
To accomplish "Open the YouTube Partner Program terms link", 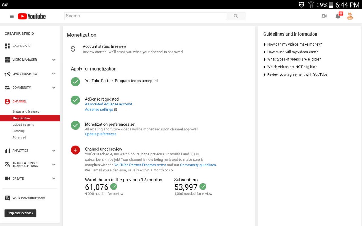I will pos(140,165).
